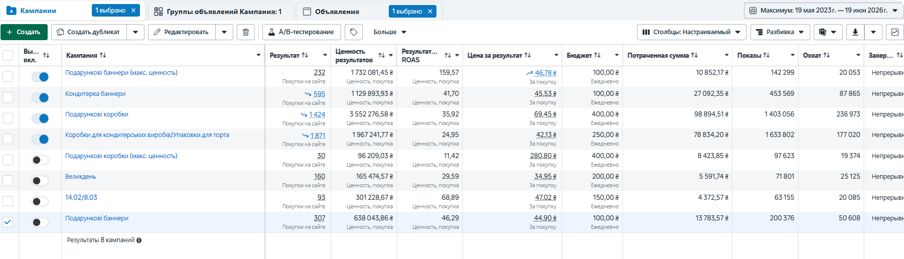Open the reports icon dropdown
Screen dimensions: 904x259
pyautogui.click(x=828, y=32)
